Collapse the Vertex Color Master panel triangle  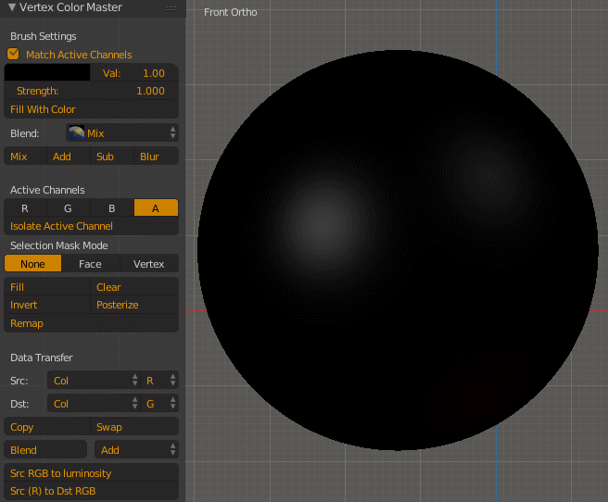(x=12, y=7)
